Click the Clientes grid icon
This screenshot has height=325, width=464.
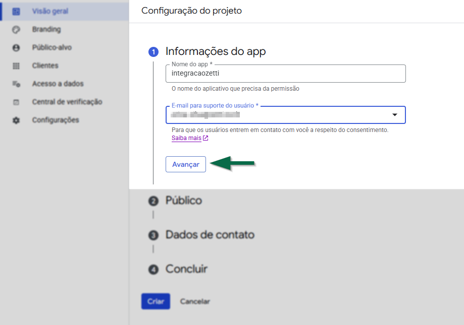[x=16, y=66]
